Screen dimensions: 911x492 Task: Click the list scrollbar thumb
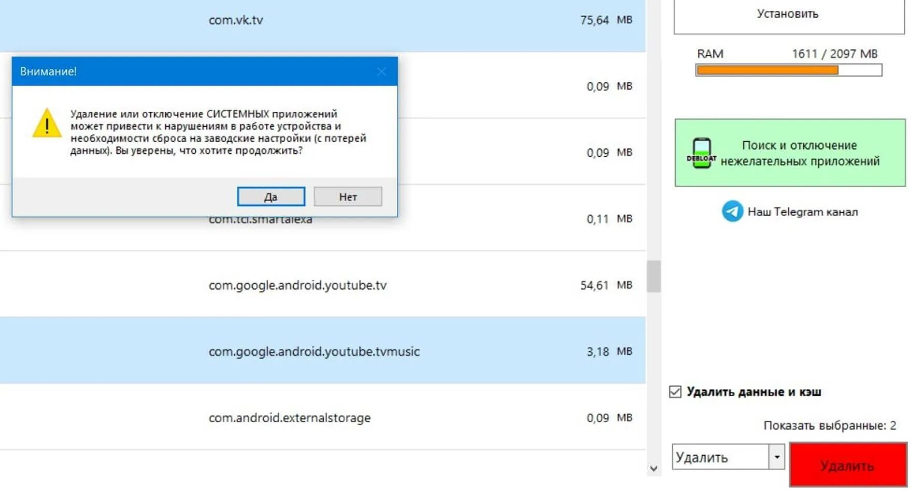(x=653, y=276)
